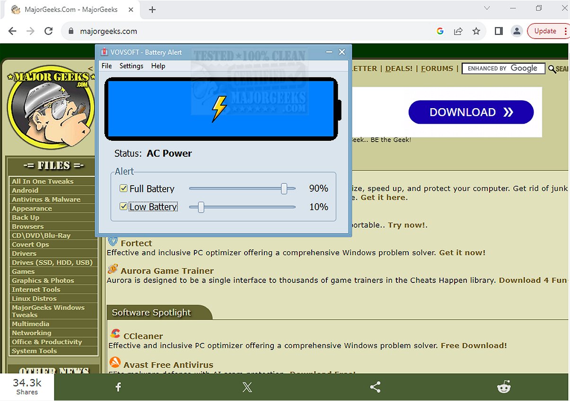
Task: Click the magnifying glass search icon
Action: pyautogui.click(x=552, y=69)
